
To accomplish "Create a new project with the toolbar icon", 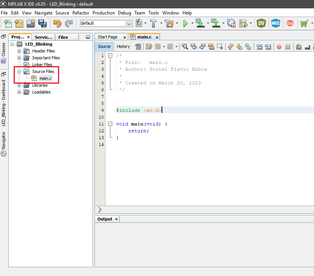I will 19,23.
